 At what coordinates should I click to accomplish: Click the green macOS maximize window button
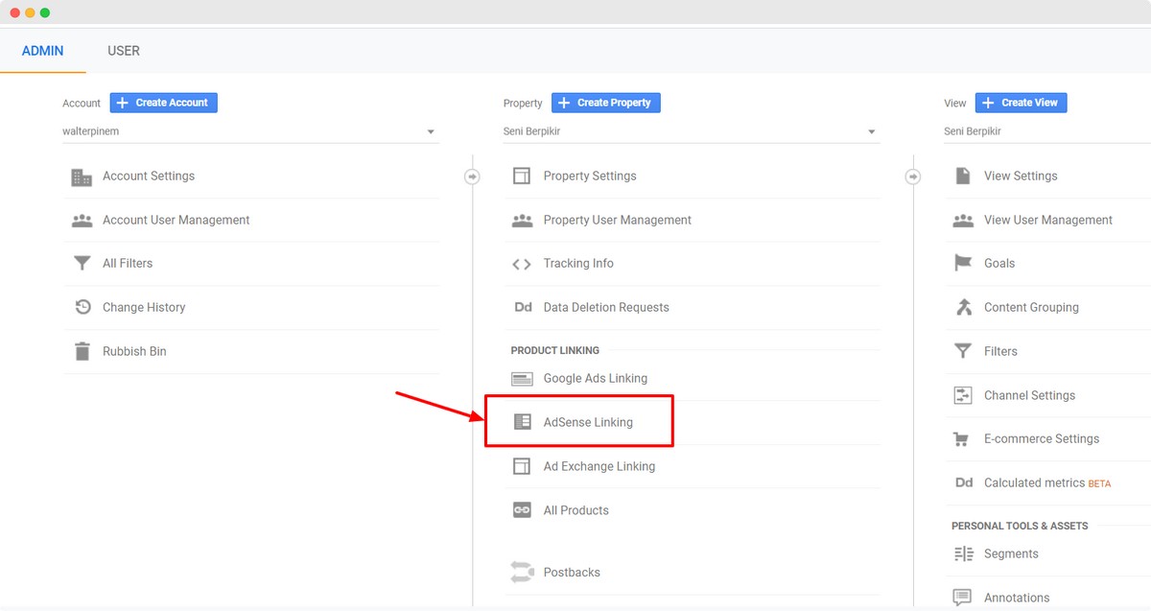45,12
